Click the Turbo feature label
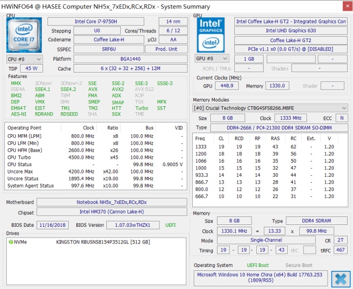Screen dimensions: 353x289 pos(142,108)
